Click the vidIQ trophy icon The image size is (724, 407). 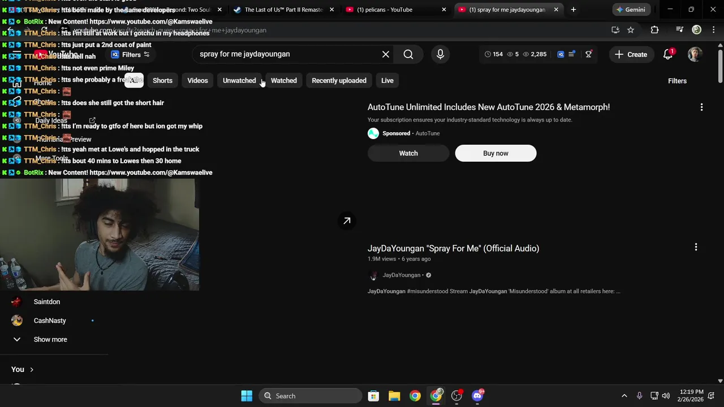pos(588,54)
